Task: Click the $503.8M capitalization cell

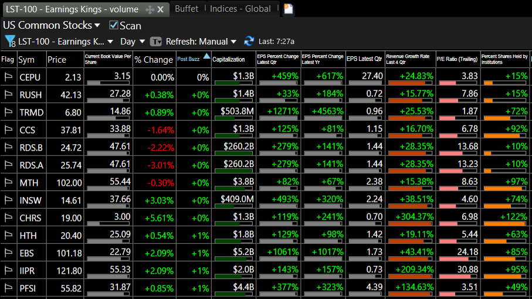Action: 233,112
